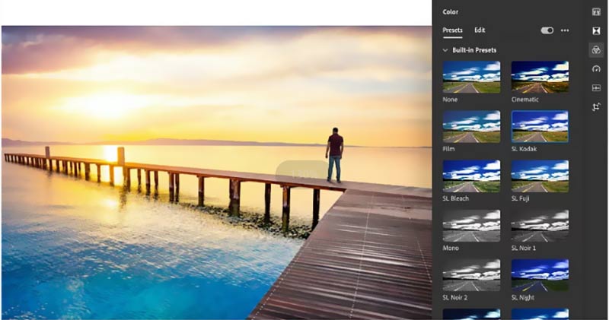Toggle the color adjustments switch off
Screen dimensions: 609x320
tap(547, 30)
